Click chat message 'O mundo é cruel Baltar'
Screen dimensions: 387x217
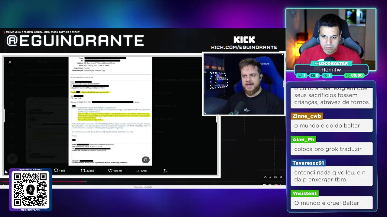pos(331,203)
